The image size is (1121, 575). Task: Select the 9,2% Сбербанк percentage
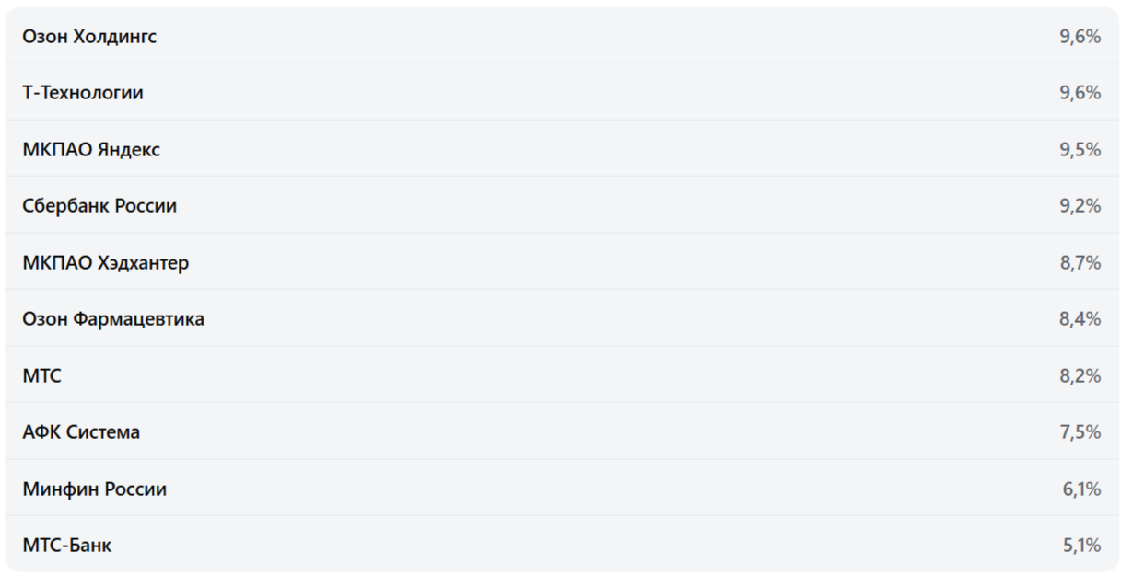pyautogui.click(x=1080, y=206)
